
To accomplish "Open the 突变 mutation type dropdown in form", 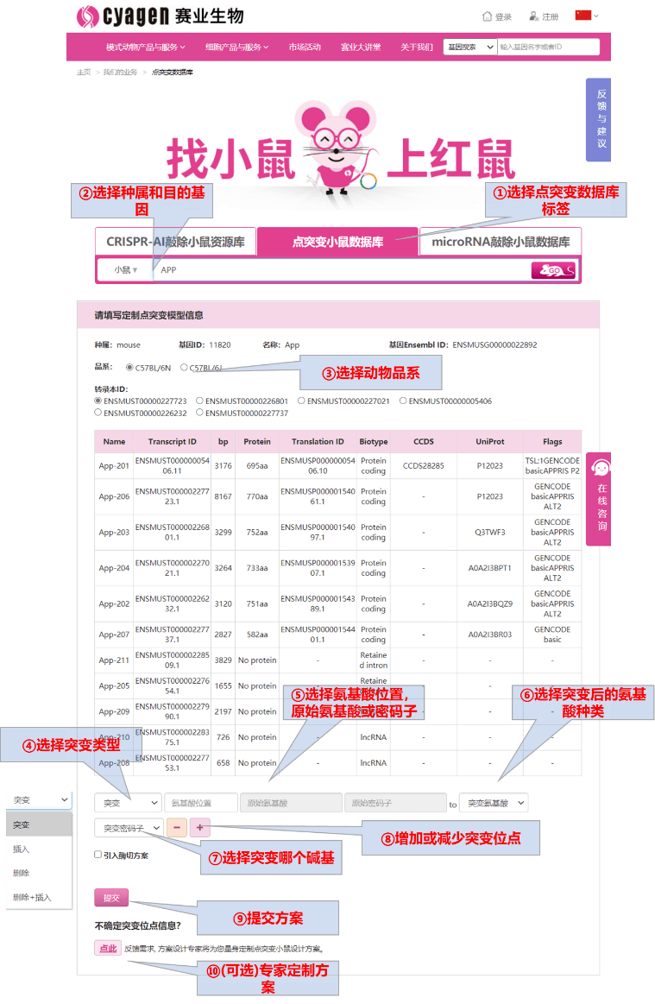I will click(x=128, y=802).
